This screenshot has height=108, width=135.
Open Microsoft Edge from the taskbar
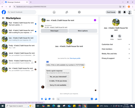tap(54, 106)
